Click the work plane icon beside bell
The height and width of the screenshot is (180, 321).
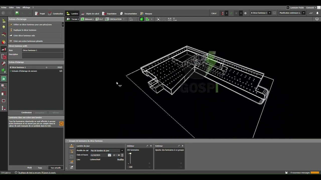(311, 13)
